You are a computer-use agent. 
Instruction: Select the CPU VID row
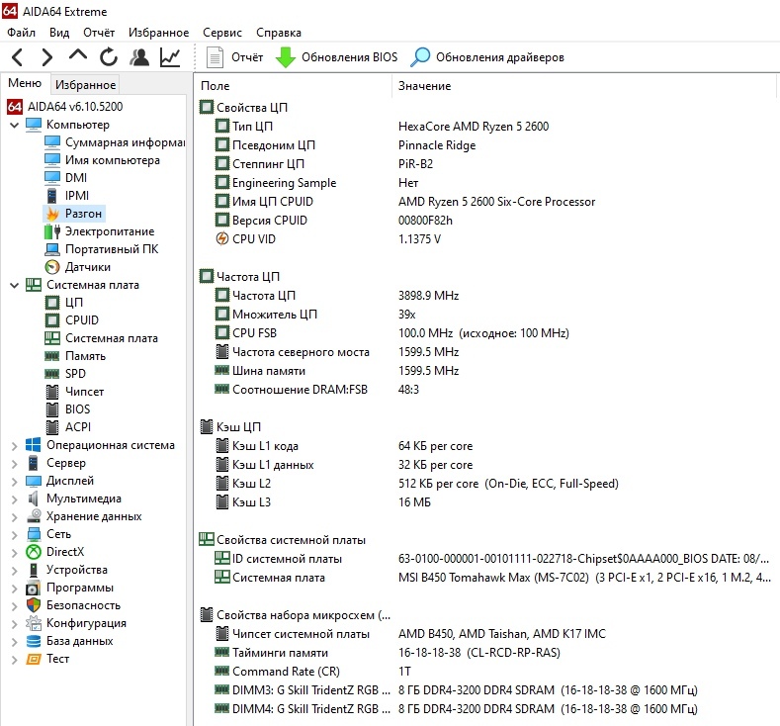click(x=486, y=239)
